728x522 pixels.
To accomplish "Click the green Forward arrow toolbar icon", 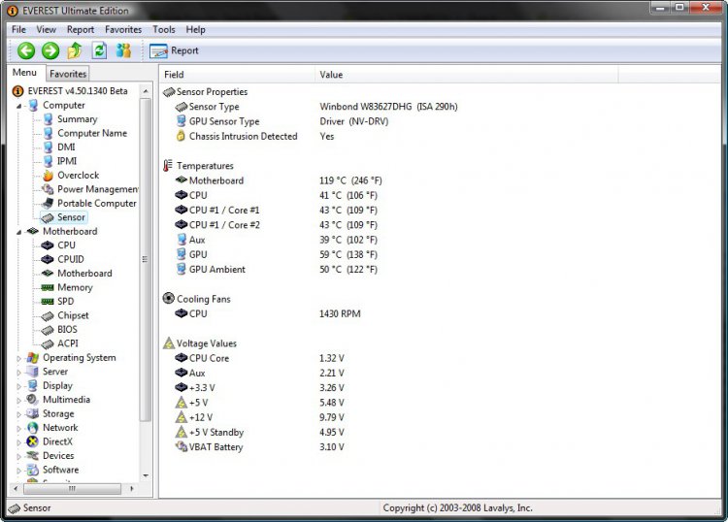I will [x=50, y=50].
